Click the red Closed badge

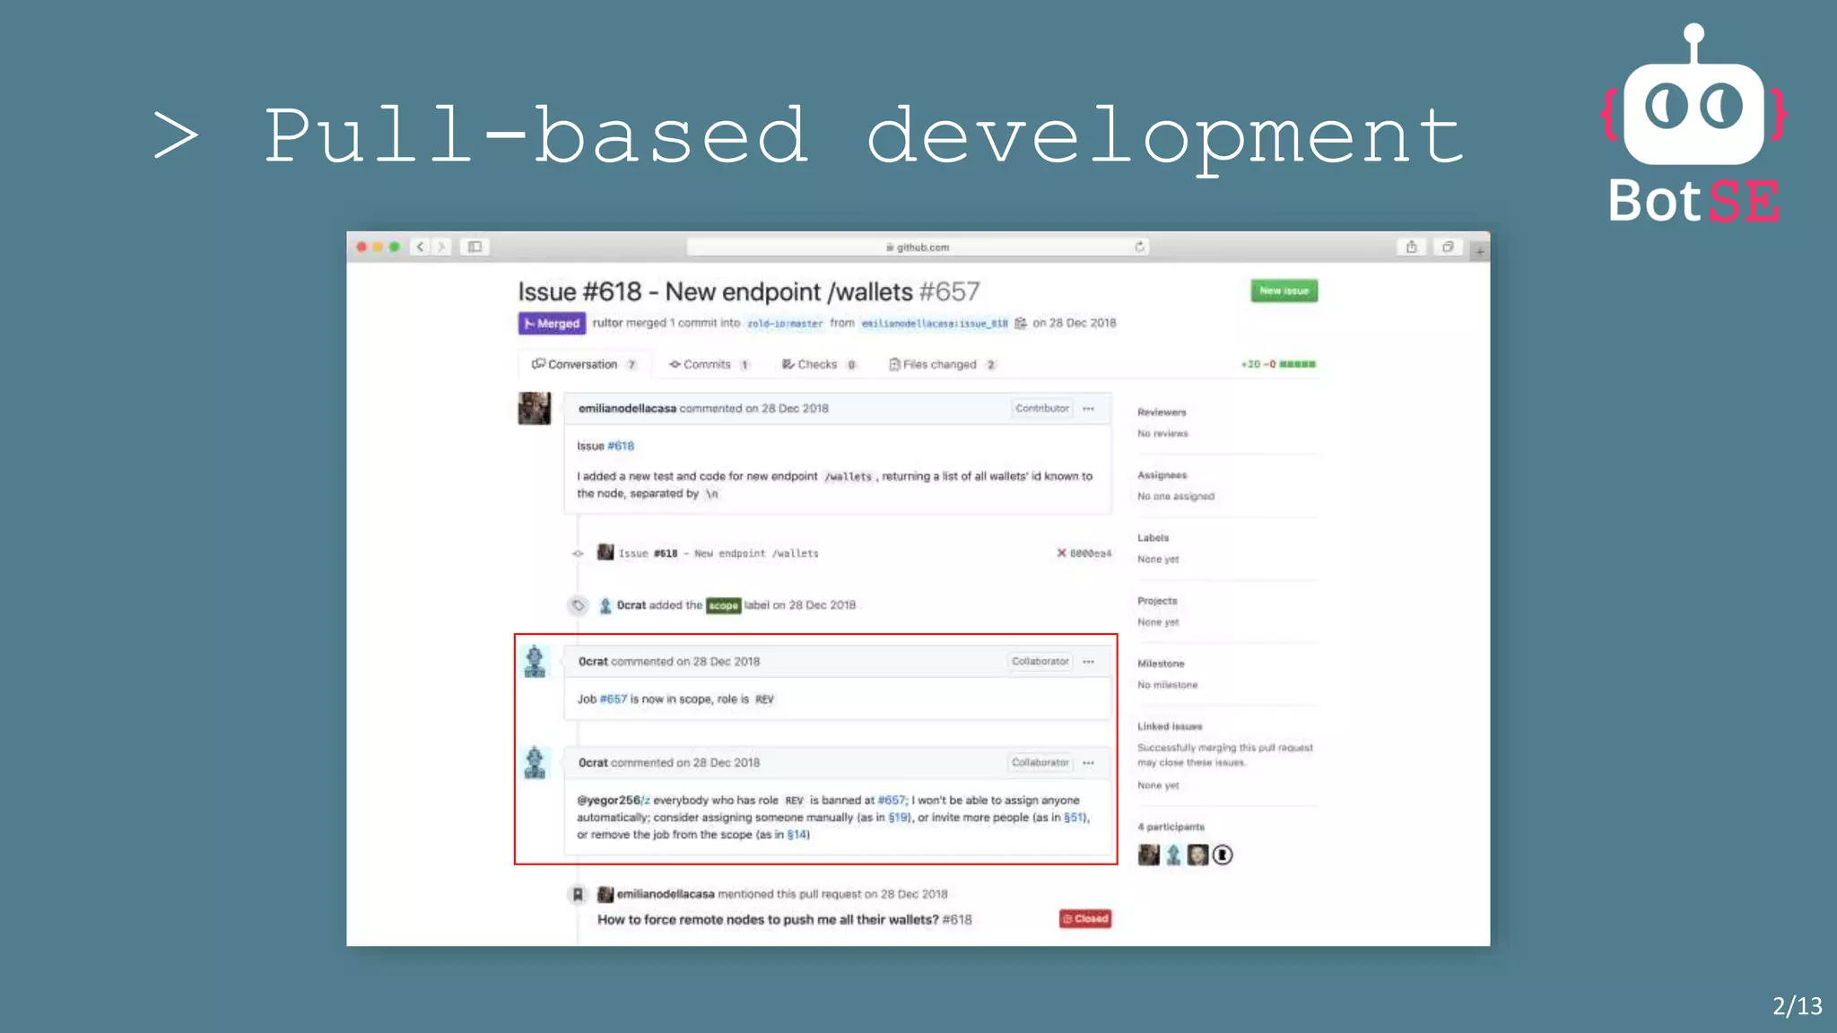pyautogui.click(x=1085, y=919)
